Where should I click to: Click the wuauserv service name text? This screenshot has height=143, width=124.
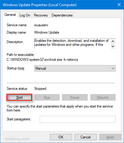click(41, 25)
